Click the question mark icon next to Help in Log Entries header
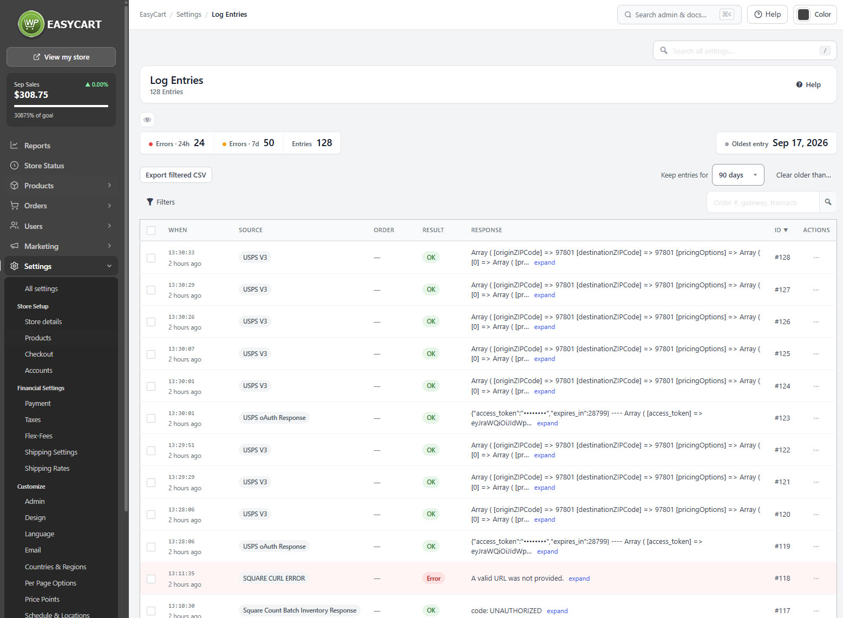This screenshot has width=843, height=618. point(799,84)
